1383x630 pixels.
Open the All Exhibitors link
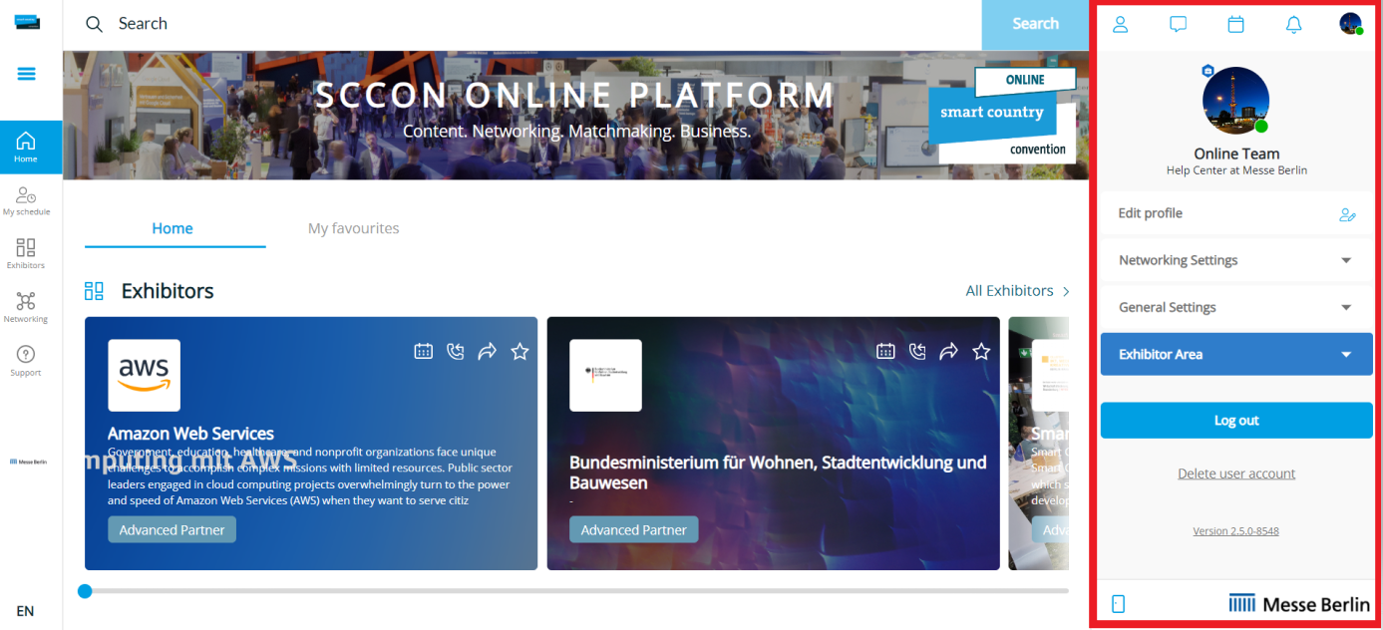click(x=1018, y=291)
